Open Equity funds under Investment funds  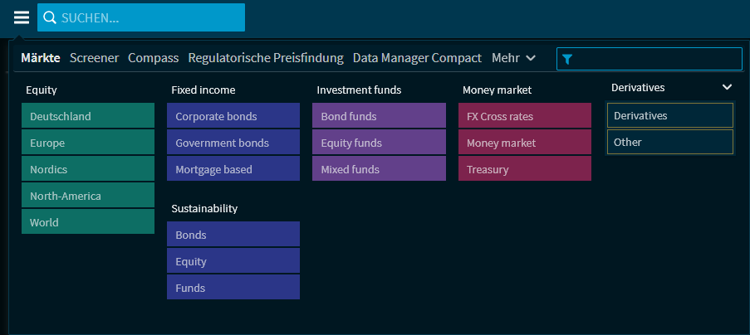click(x=379, y=143)
